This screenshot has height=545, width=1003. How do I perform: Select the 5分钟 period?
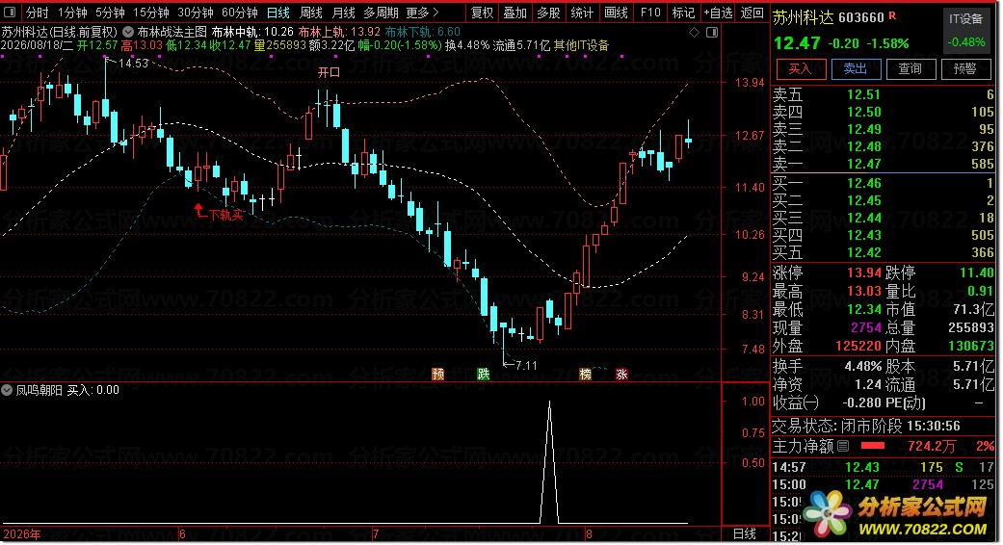[110, 13]
